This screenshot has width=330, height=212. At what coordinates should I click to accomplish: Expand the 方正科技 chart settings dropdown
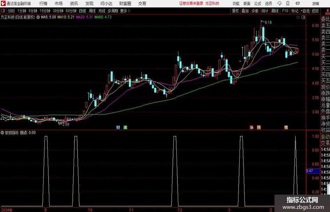point(38,17)
